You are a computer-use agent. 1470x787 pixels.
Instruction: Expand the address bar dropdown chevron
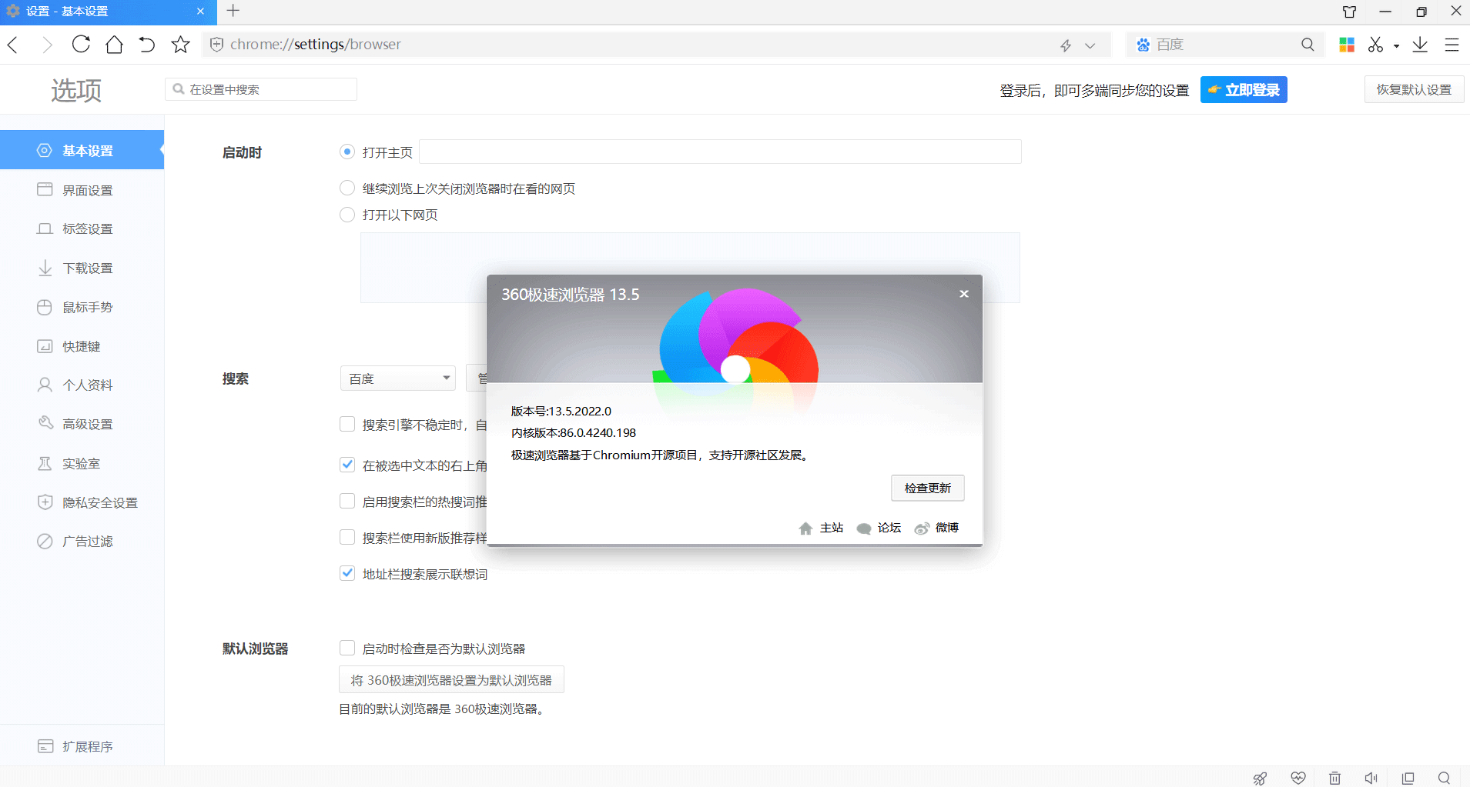tap(1090, 45)
